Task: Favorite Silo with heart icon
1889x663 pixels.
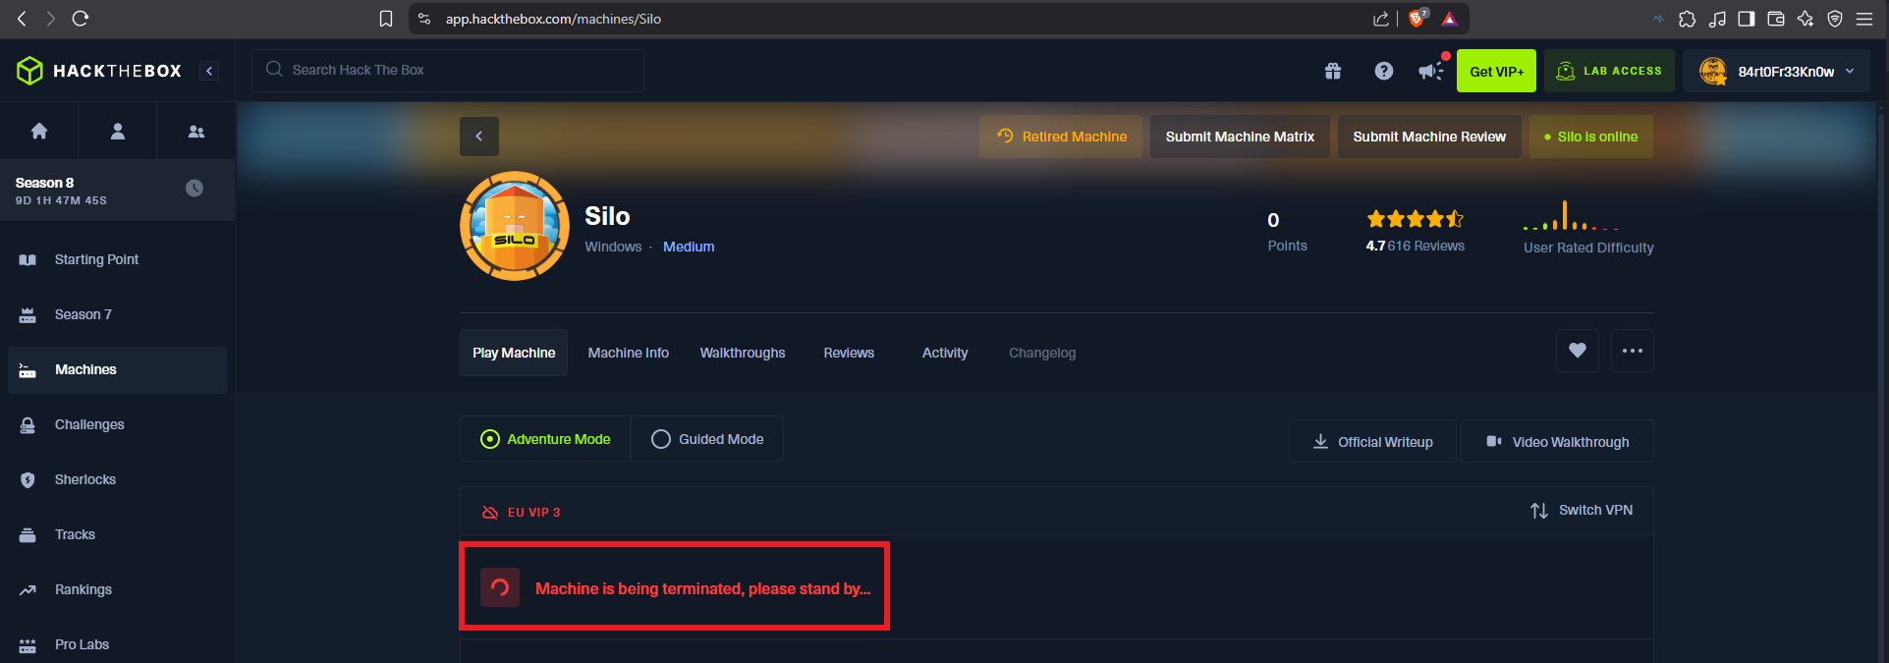Action: pos(1578,351)
